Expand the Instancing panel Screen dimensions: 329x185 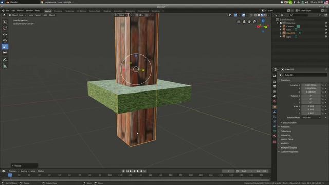285,135
